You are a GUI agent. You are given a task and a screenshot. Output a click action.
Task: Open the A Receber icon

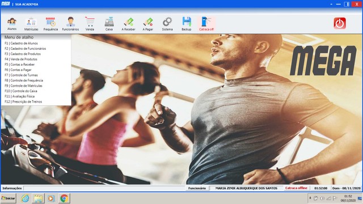pyautogui.click(x=129, y=24)
